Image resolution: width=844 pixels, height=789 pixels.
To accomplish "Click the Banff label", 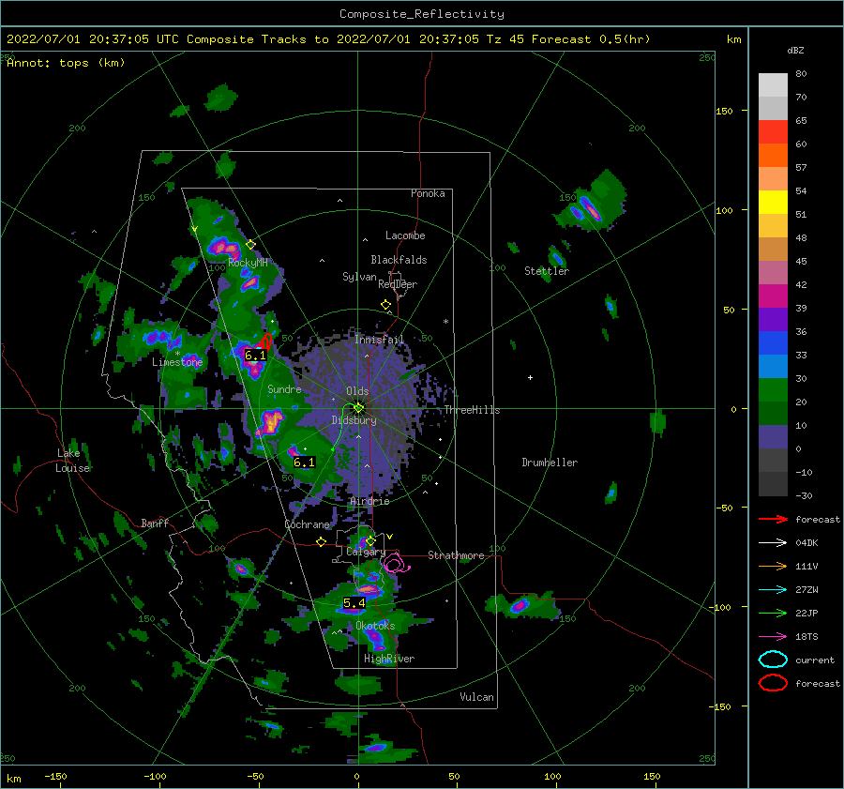I will point(155,523).
